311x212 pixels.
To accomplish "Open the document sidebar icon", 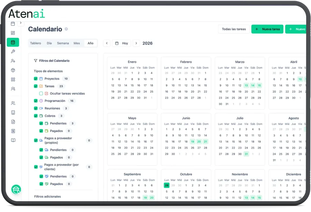I will (13, 122).
